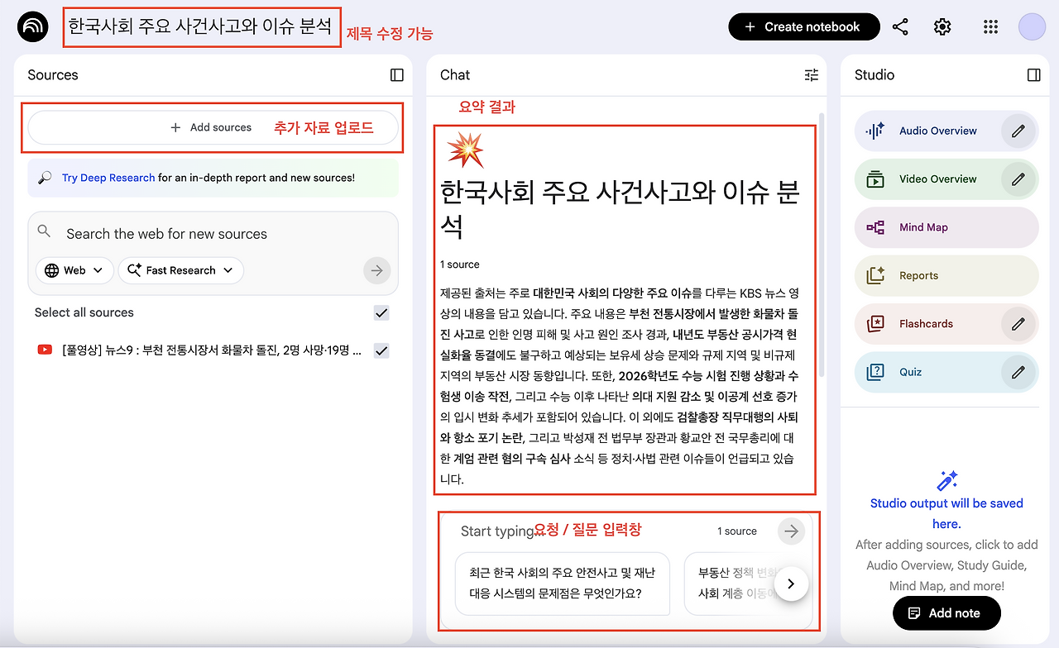This screenshot has height=648, width=1059.
Task: Share the notebook using the share icon
Action: coord(900,26)
